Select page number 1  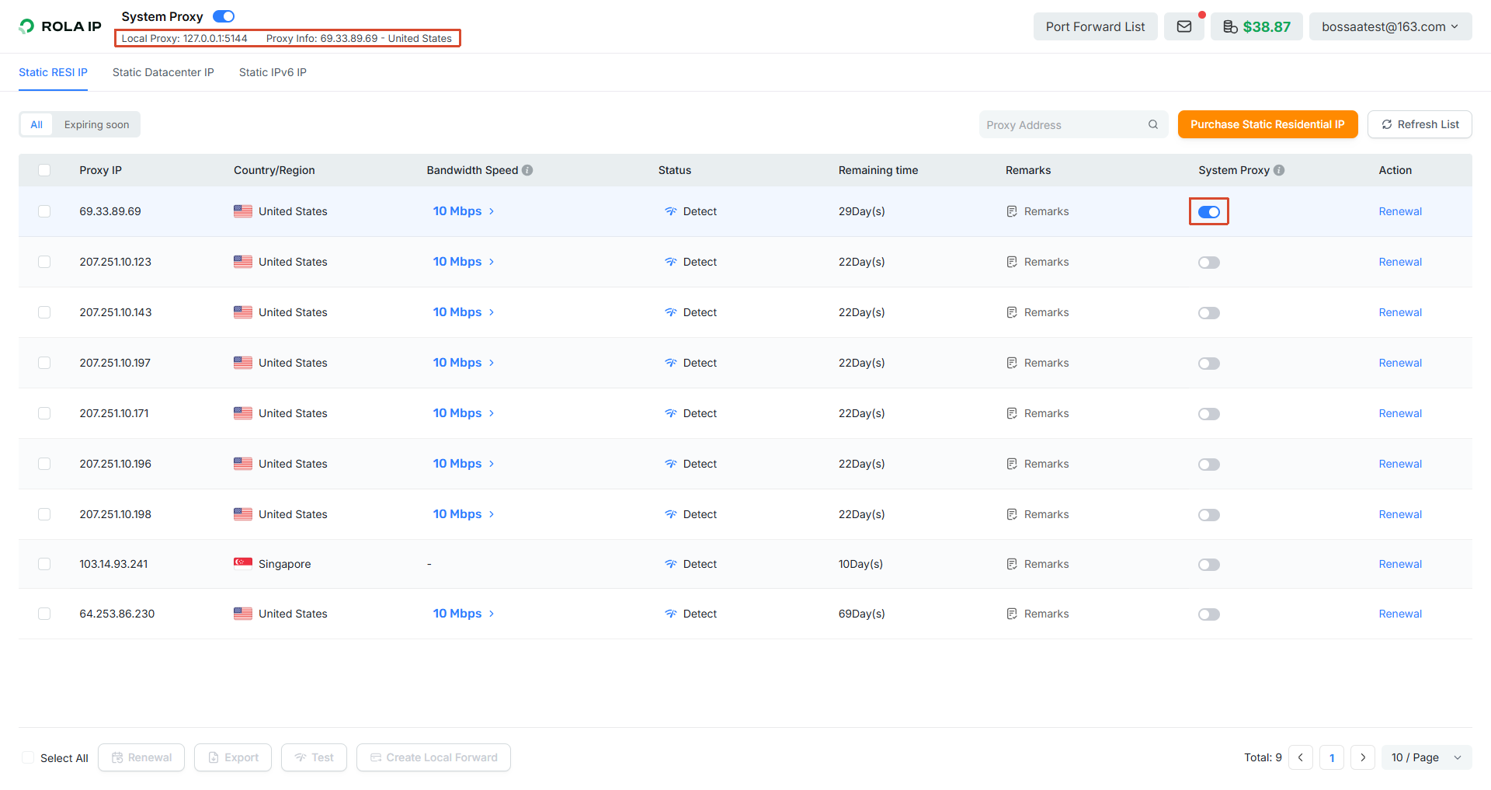1332,757
